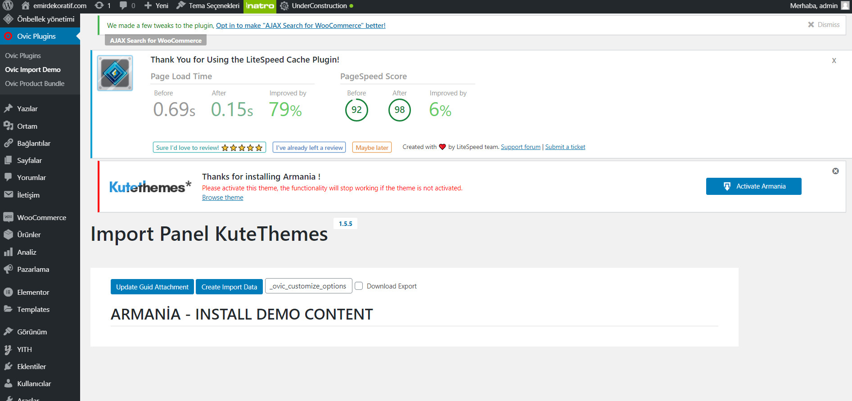Close the Kutethemes Armania notice
852x401 pixels.
[835, 171]
